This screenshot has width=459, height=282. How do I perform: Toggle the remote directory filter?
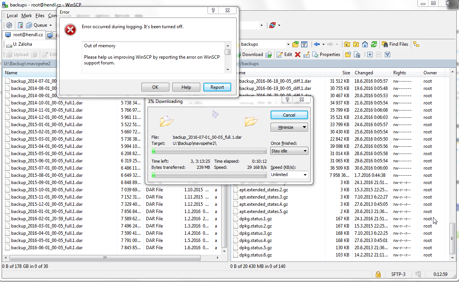click(304, 44)
